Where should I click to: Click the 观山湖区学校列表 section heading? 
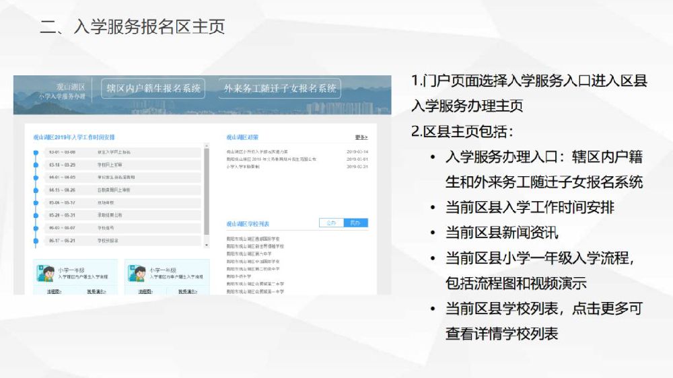tap(248, 224)
